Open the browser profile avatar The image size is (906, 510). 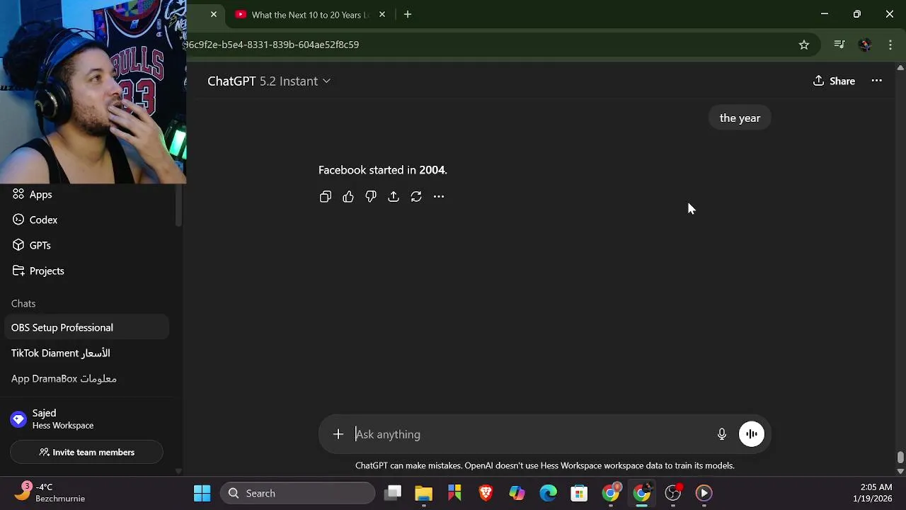pyautogui.click(x=865, y=45)
